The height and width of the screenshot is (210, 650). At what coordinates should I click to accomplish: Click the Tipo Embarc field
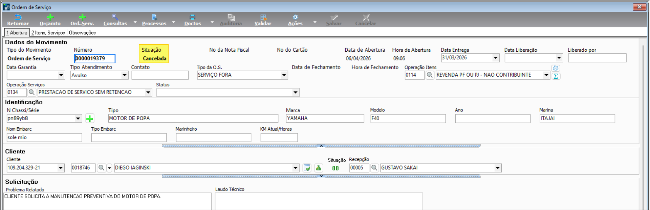point(129,137)
